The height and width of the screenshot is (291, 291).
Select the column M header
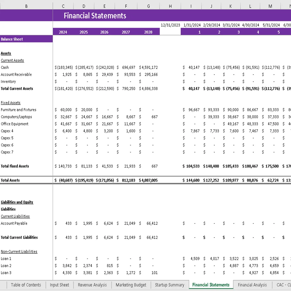click(270, 6)
